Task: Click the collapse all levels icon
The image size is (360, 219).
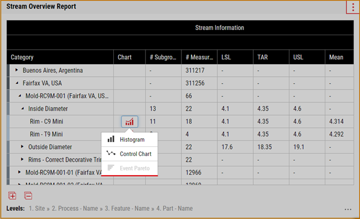Action: pos(28,196)
